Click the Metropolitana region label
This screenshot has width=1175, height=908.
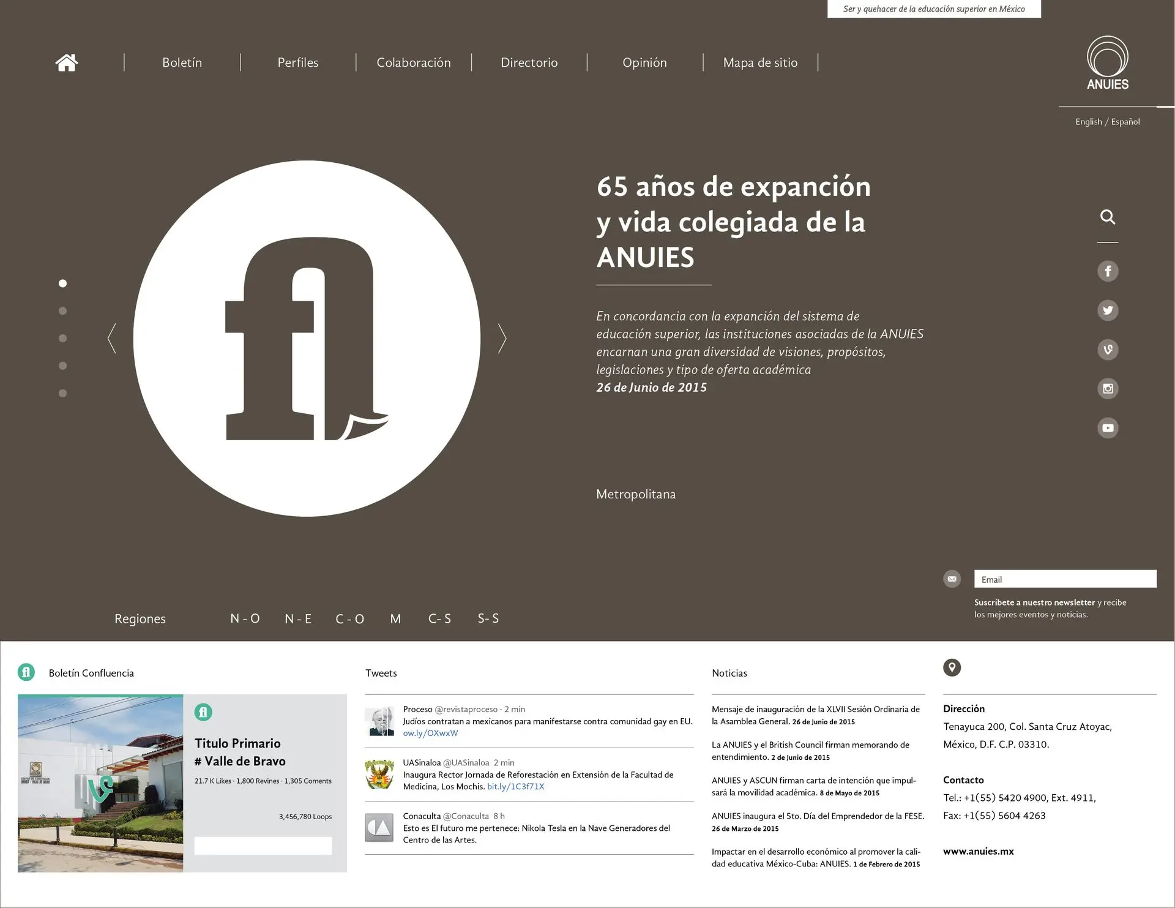pos(636,494)
